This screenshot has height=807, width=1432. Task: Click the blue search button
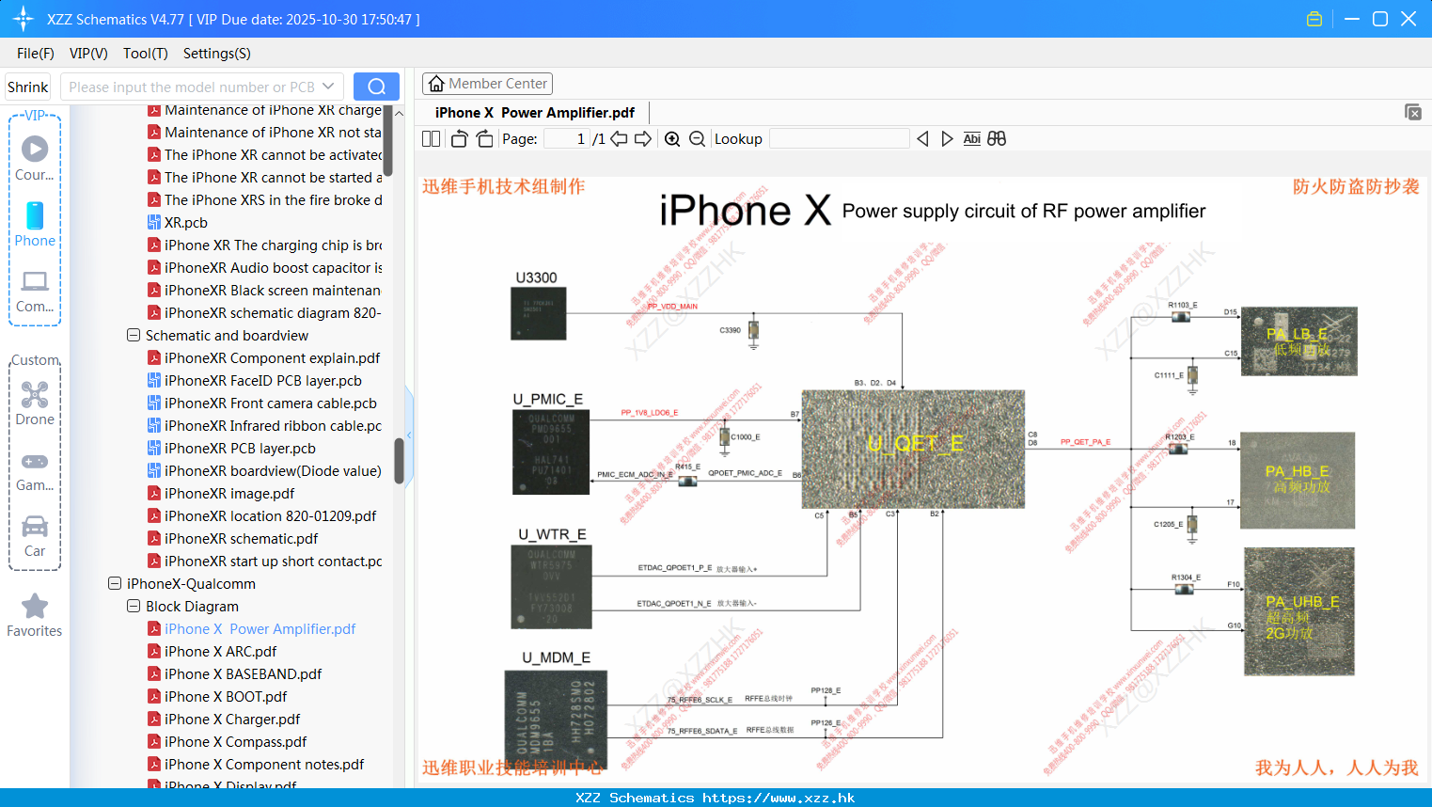tap(376, 87)
